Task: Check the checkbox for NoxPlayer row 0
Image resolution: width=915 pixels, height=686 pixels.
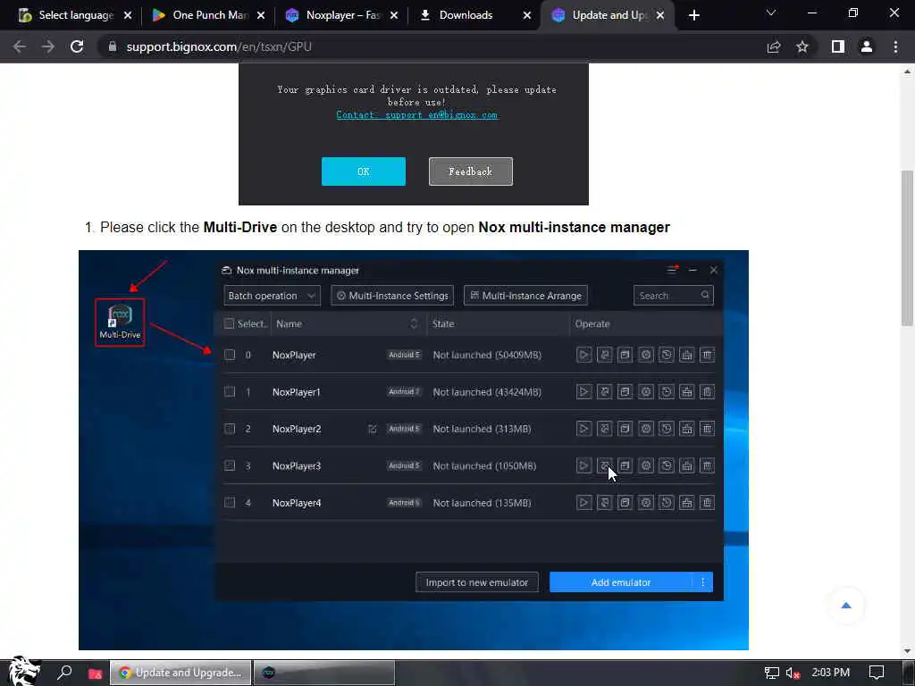Action: [230, 355]
